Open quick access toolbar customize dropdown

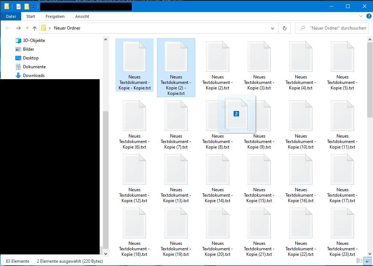33,7
